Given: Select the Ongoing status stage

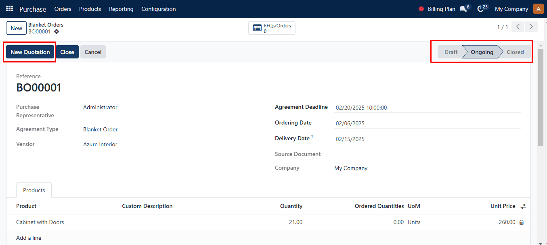Looking at the screenshot, I should pos(482,52).
